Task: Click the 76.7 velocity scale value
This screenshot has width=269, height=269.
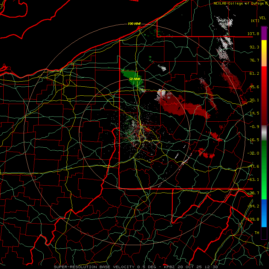Action: (x=254, y=60)
